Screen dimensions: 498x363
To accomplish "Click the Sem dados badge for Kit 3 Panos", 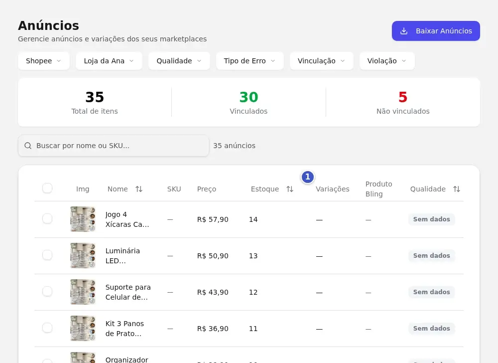I will (x=431, y=329).
